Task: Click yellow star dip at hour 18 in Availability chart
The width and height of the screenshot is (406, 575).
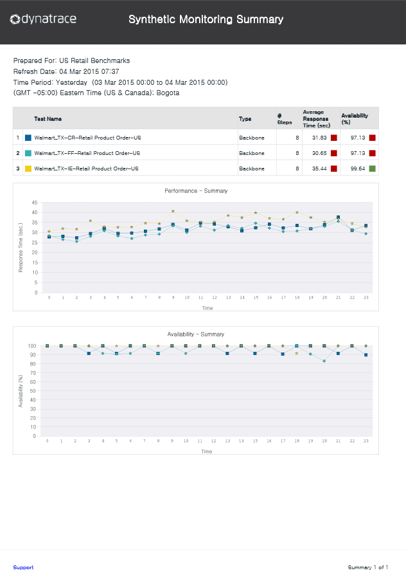Action: 297,354
